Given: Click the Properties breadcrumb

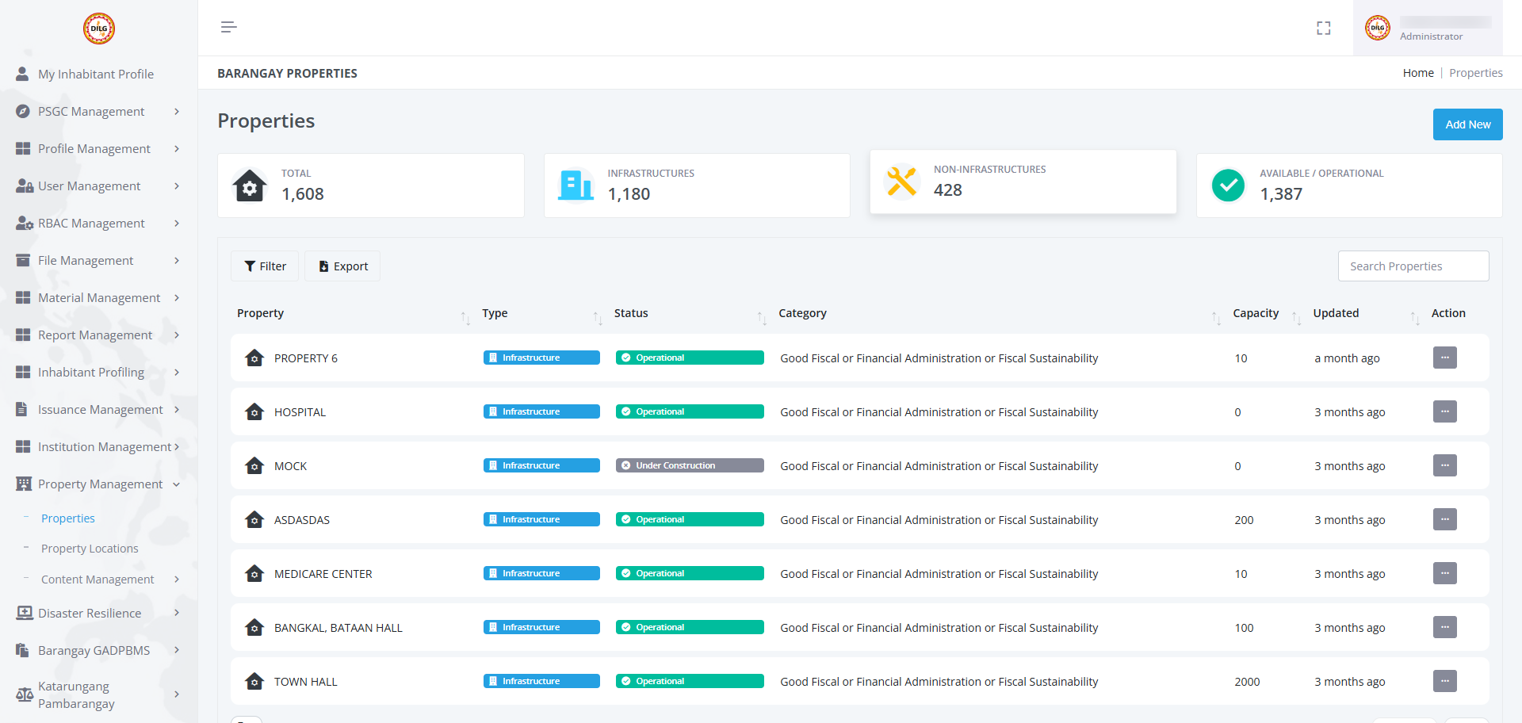Looking at the screenshot, I should pos(1476,73).
